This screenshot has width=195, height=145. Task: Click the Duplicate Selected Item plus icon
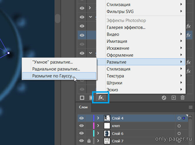(x=174, y=98)
